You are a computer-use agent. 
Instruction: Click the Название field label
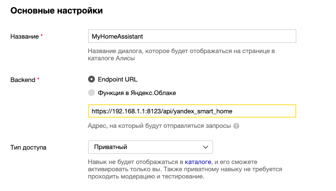tap(25, 37)
